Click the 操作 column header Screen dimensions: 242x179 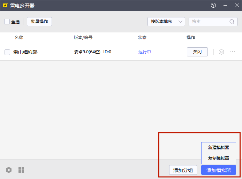(x=191, y=38)
